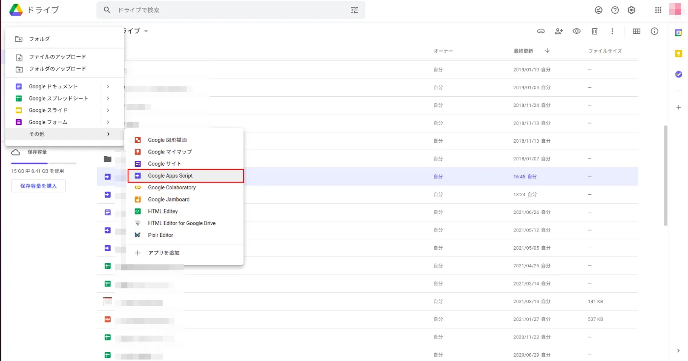
Task: Expand the Google ドキュメント submenu arrow
Action: [108, 86]
